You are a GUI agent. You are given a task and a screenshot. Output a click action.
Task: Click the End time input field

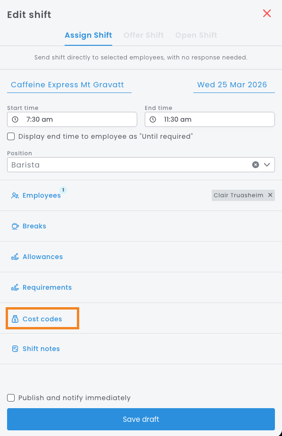pos(210,119)
